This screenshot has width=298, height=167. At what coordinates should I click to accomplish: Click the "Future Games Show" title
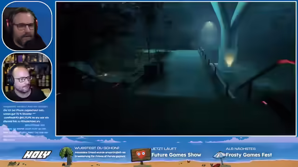[176, 155]
